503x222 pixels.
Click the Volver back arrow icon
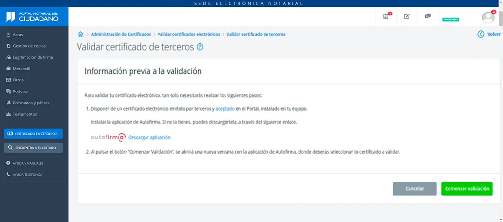pos(480,34)
